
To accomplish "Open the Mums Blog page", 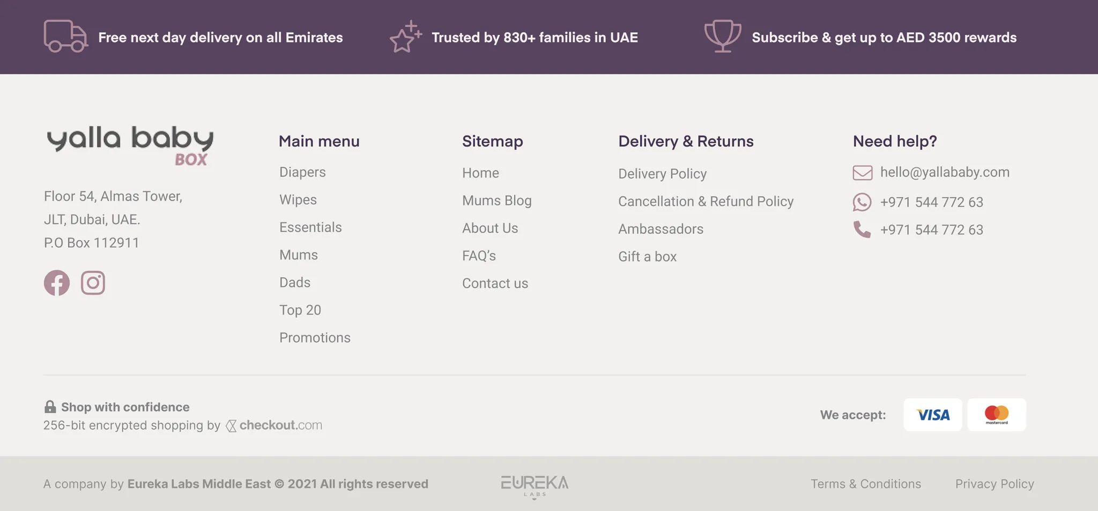I will click(496, 201).
